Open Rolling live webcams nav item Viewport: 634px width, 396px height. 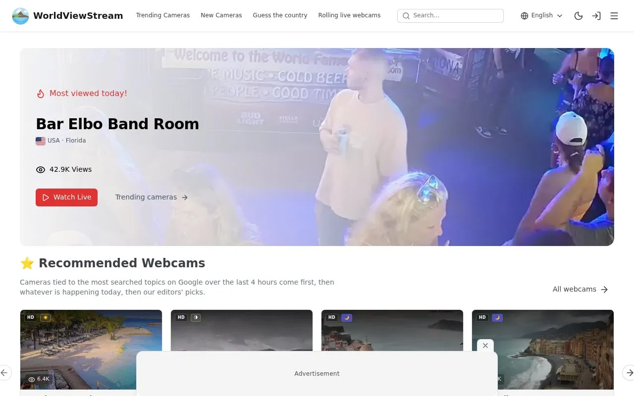[349, 15]
